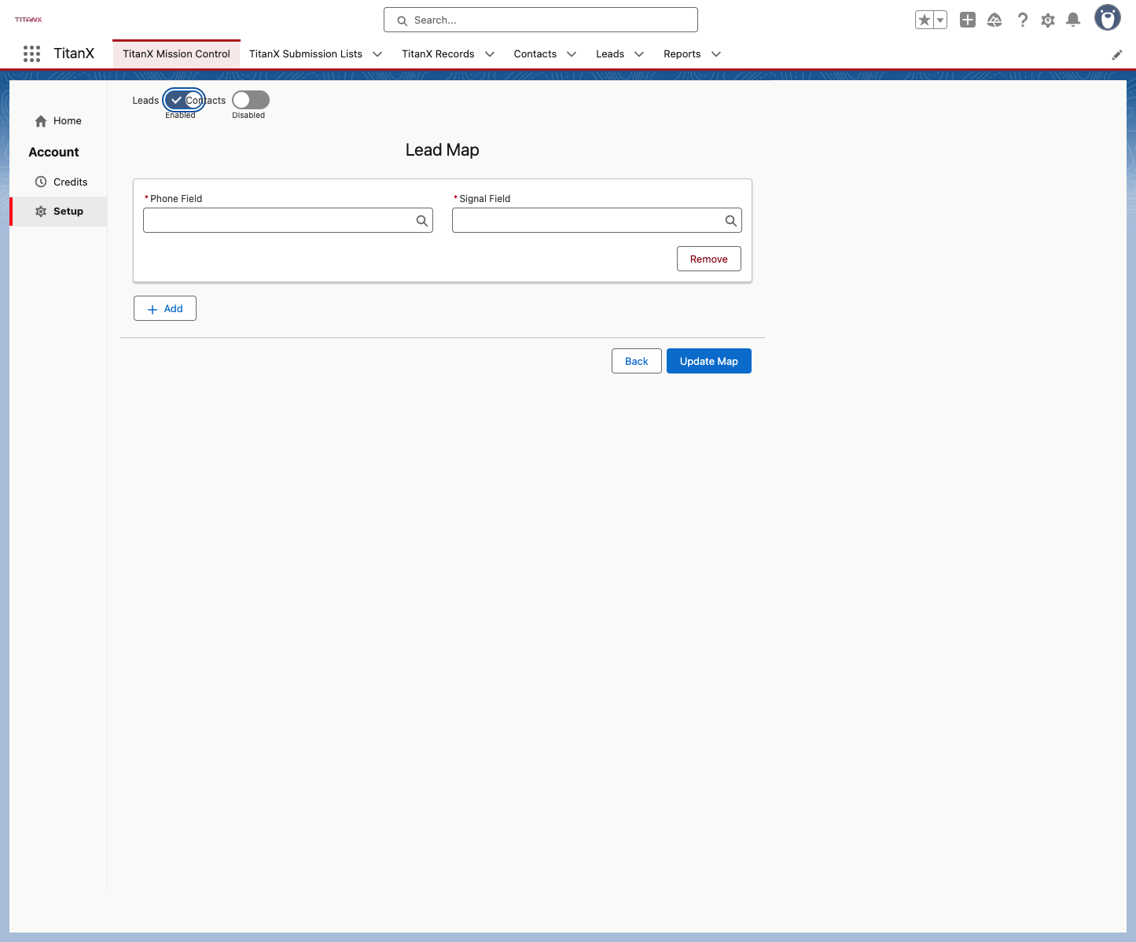The height and width of the screenshot is (942, 1136).
Task: Open the Trailhead guidance icon
Action: [994, 20]
